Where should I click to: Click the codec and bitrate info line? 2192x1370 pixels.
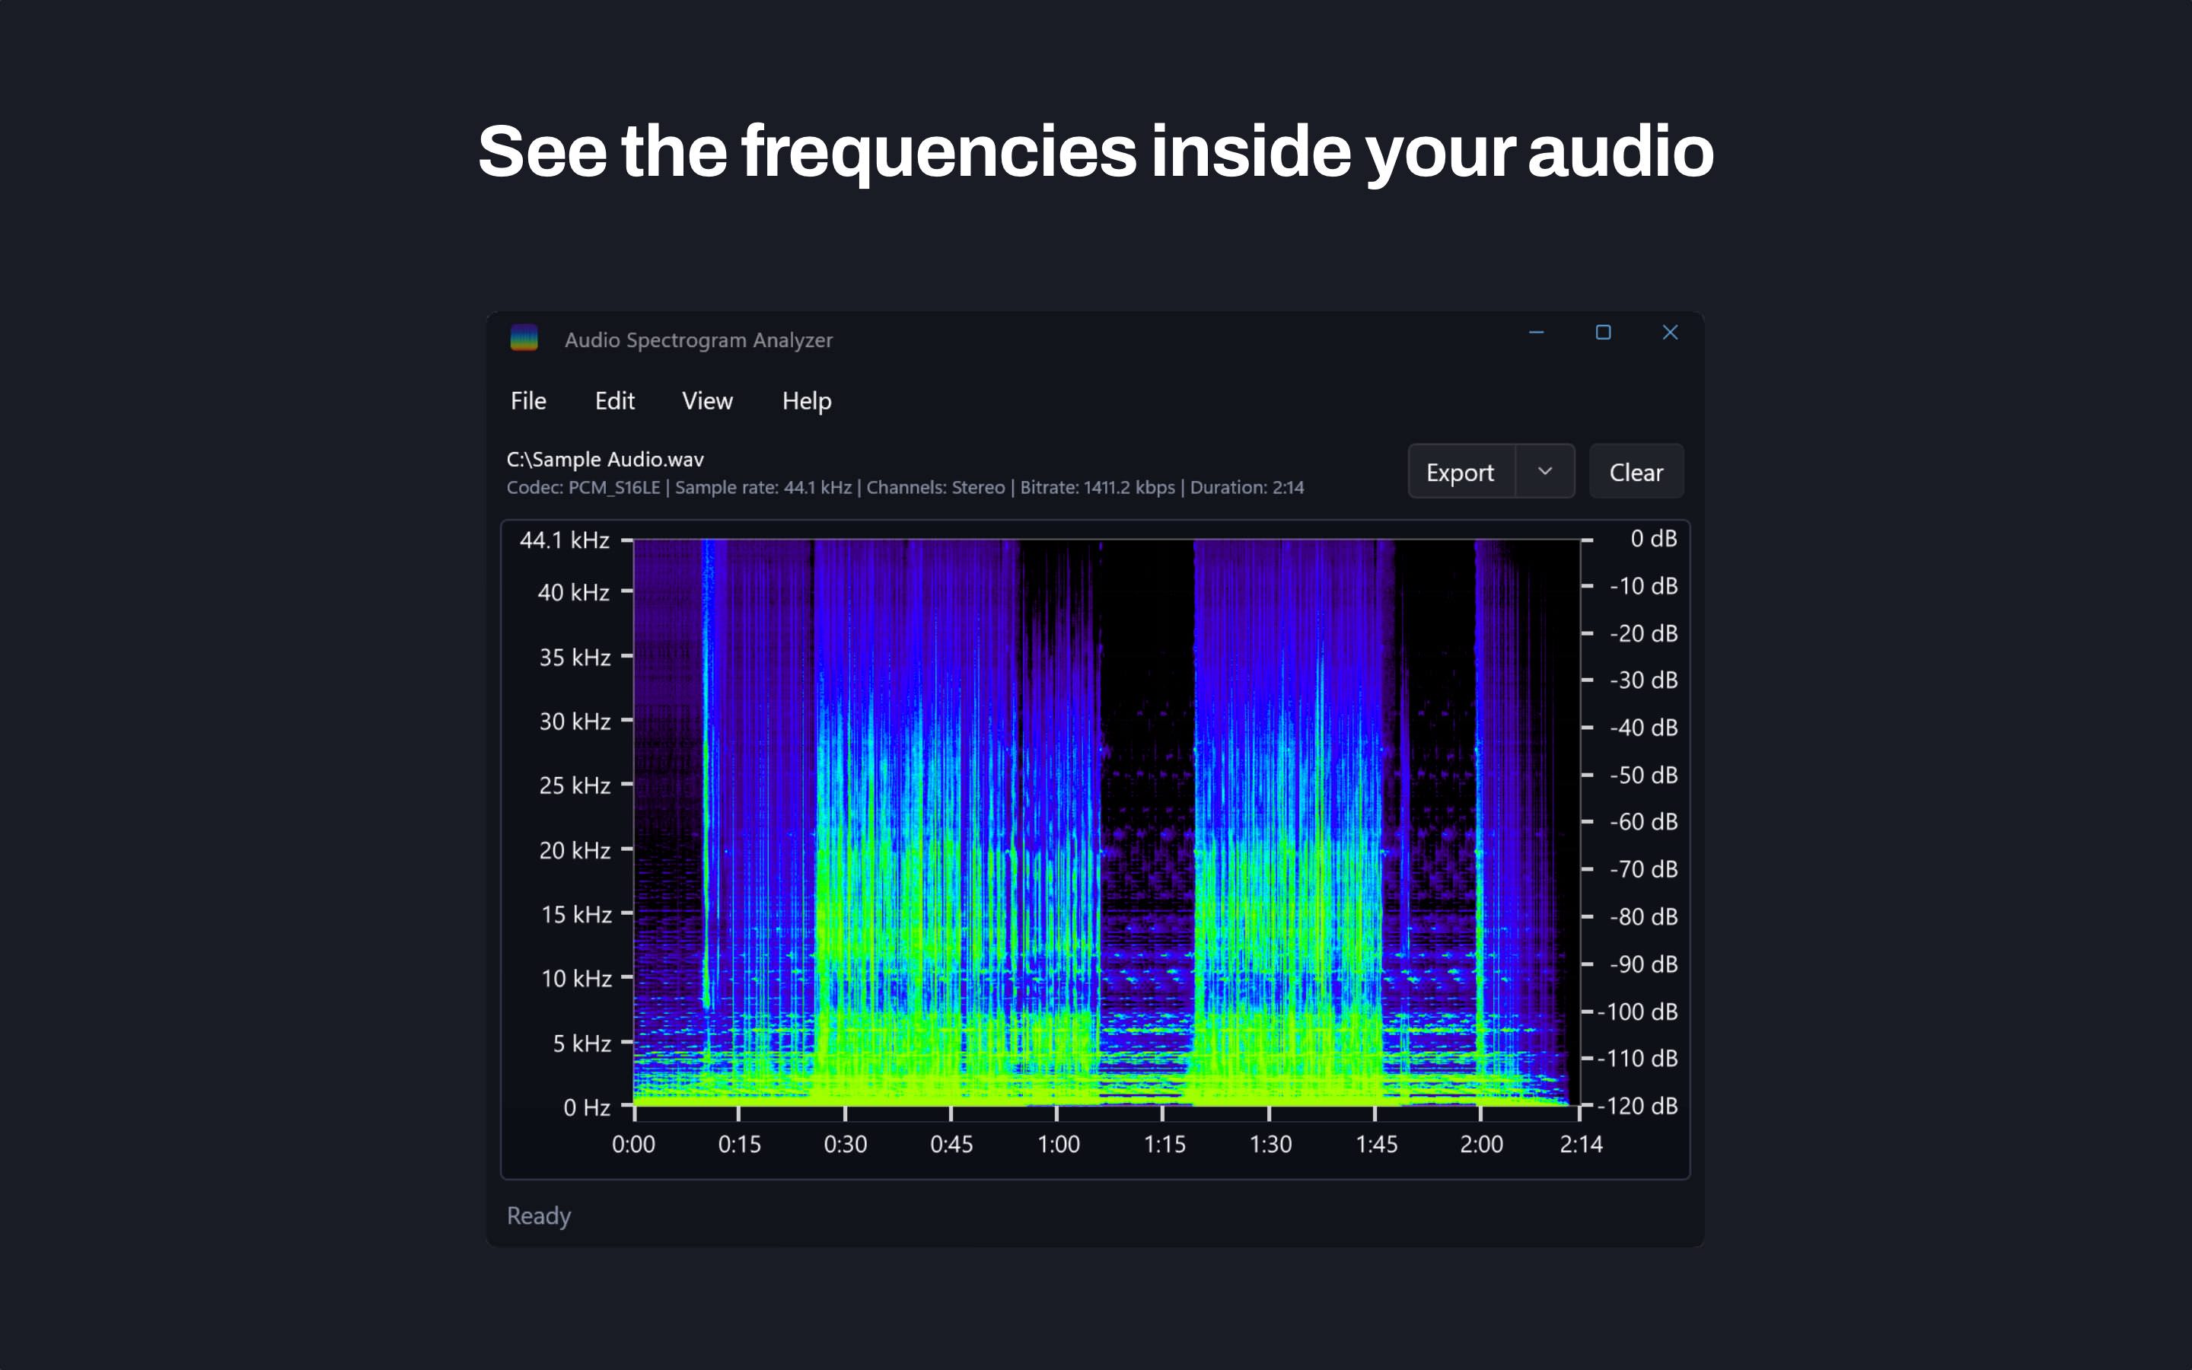click(905, 487)
